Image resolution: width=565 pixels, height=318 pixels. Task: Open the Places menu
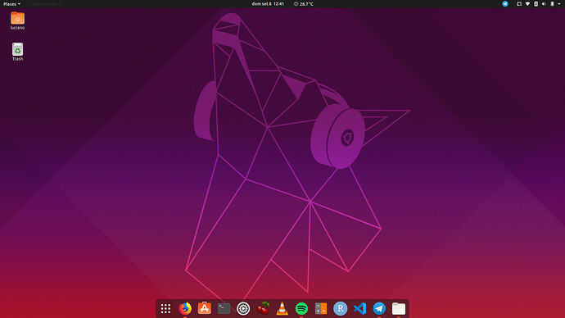click(11, 4)
